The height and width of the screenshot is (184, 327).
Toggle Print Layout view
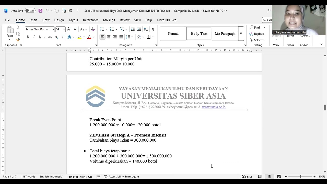(x=269, y=176)
